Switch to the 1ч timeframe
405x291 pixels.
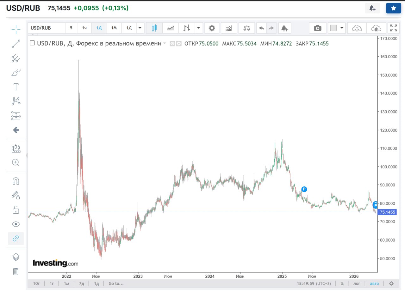pyautogui.click(x=84, y=28)
